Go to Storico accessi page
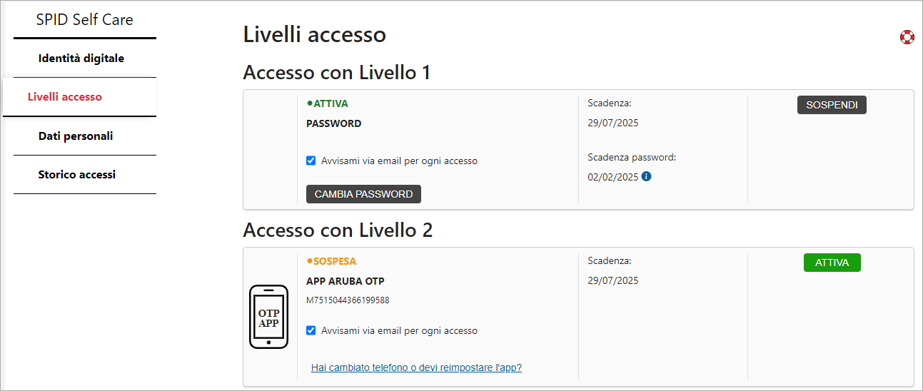 click(x=77, y=175)
